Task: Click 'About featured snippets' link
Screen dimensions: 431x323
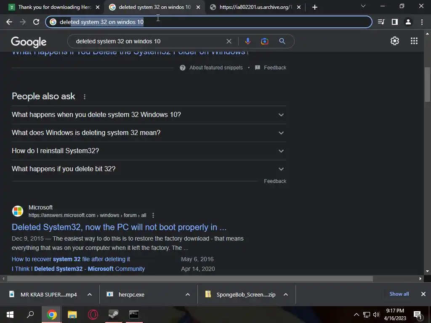Action: [216, 68]
